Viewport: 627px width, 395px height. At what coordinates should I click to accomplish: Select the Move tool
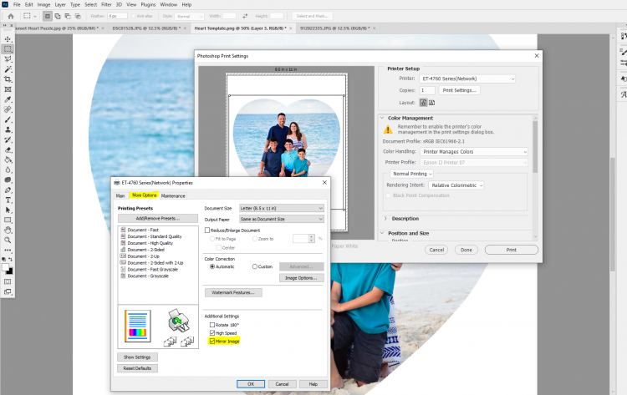click(8, 39)
